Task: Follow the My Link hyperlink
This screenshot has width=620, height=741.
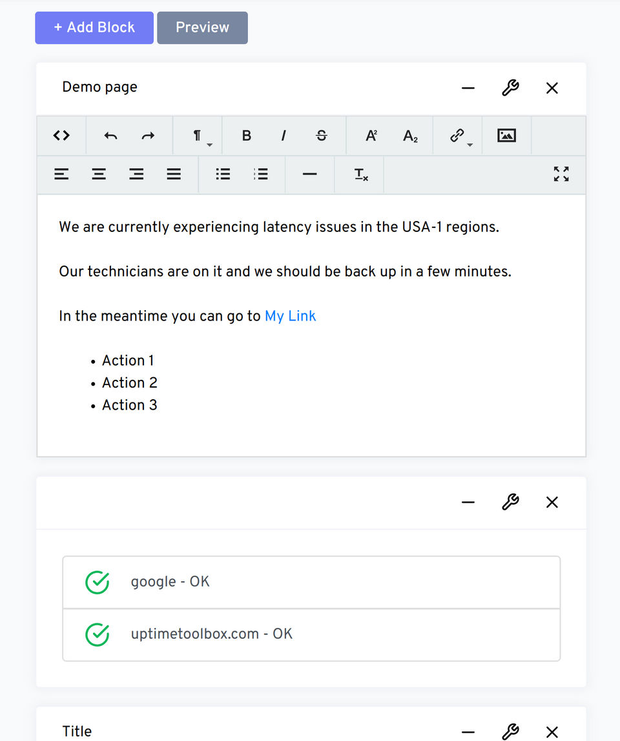Action: pyautogui.click(x=290, y=316)
